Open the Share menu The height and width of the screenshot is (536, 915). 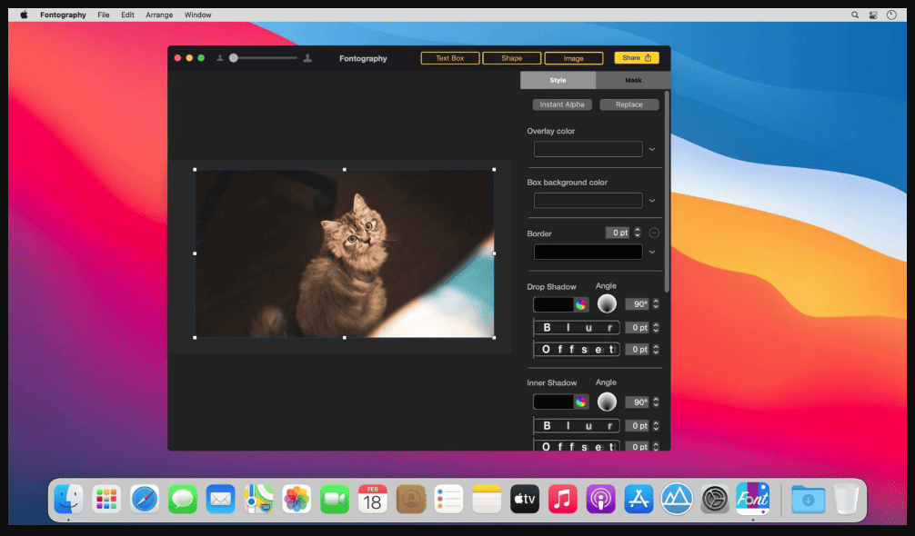[637, 57]
